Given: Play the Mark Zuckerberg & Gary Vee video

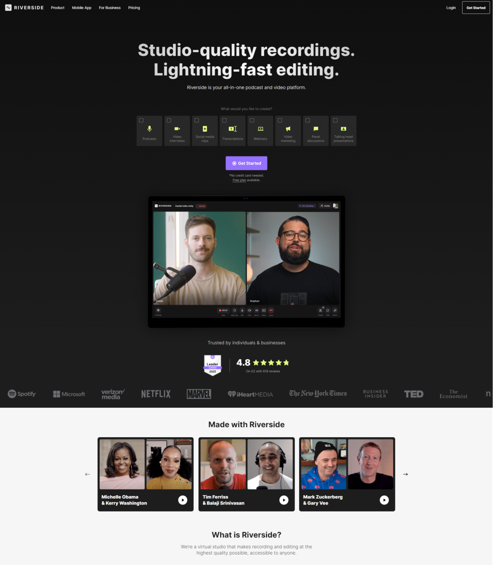Looking at the screenshot, I should [384, 500].
